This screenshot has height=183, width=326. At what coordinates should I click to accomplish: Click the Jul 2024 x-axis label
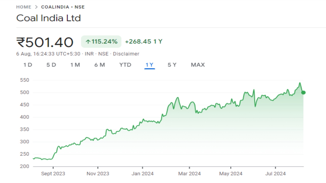pyautogui.click(x=275, y=174)
